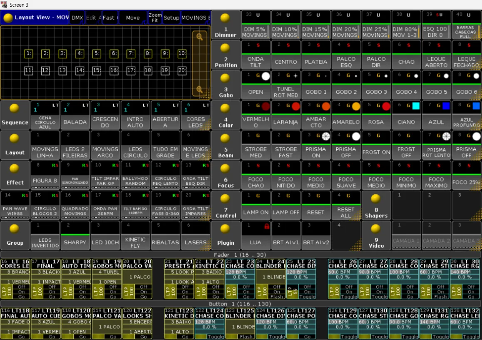The width and height of the screenshot is (482, 340).
Task: Click the Button 1 (116 .. 130) header bar
Action: pos(240,304)
